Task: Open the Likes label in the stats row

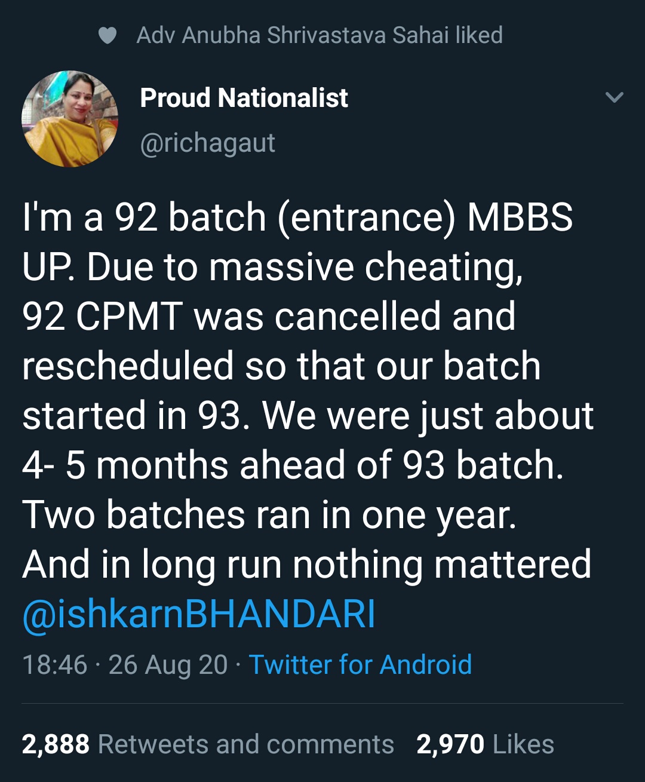Action: pyautogui.click(x=523, y=744)
